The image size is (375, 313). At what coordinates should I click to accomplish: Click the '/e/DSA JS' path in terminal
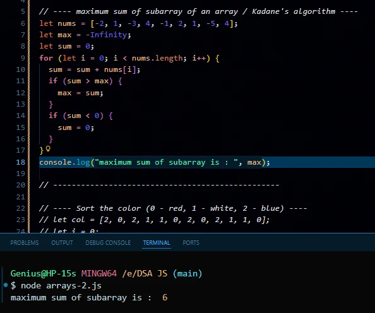[145, 273]
